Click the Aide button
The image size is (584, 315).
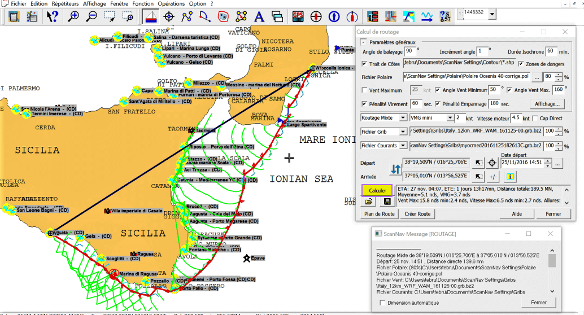(x=517, y=214)
